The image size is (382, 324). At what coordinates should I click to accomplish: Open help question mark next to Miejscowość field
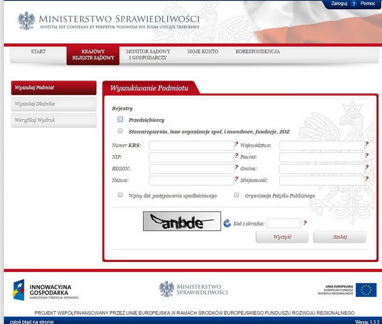367,179
